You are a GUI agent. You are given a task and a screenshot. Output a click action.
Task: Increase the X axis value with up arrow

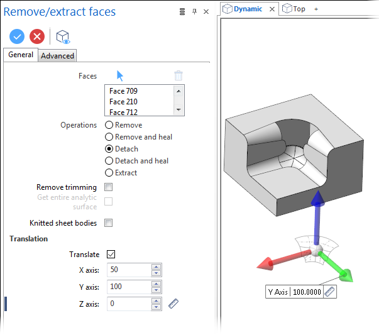[x=156, y=267]
